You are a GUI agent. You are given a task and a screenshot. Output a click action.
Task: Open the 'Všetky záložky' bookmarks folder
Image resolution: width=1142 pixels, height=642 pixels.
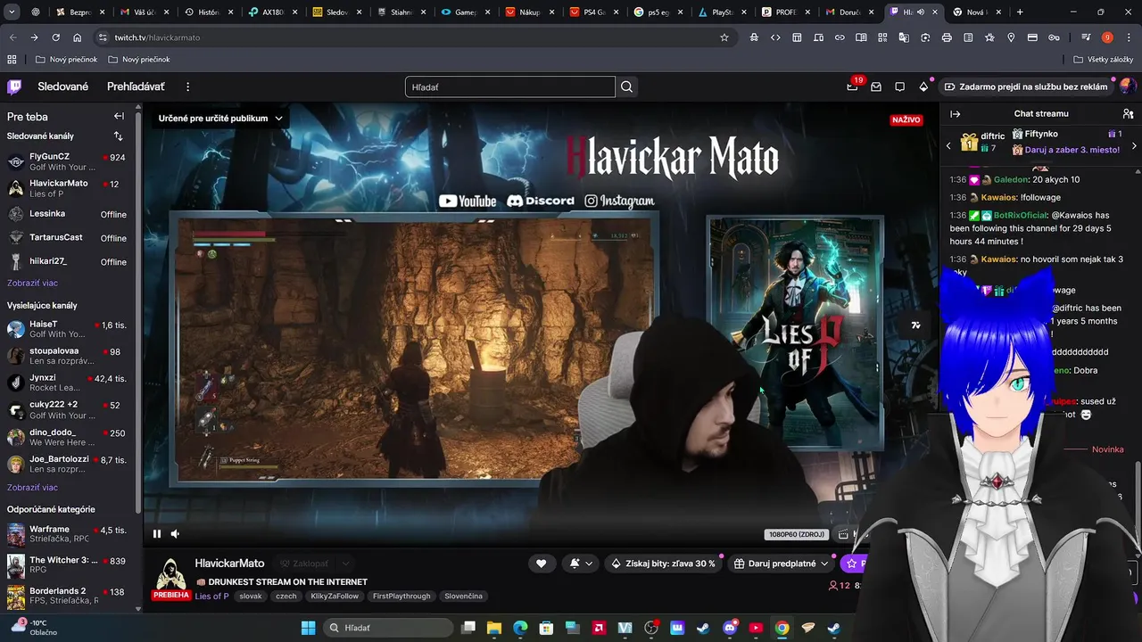click(1104, 59)
